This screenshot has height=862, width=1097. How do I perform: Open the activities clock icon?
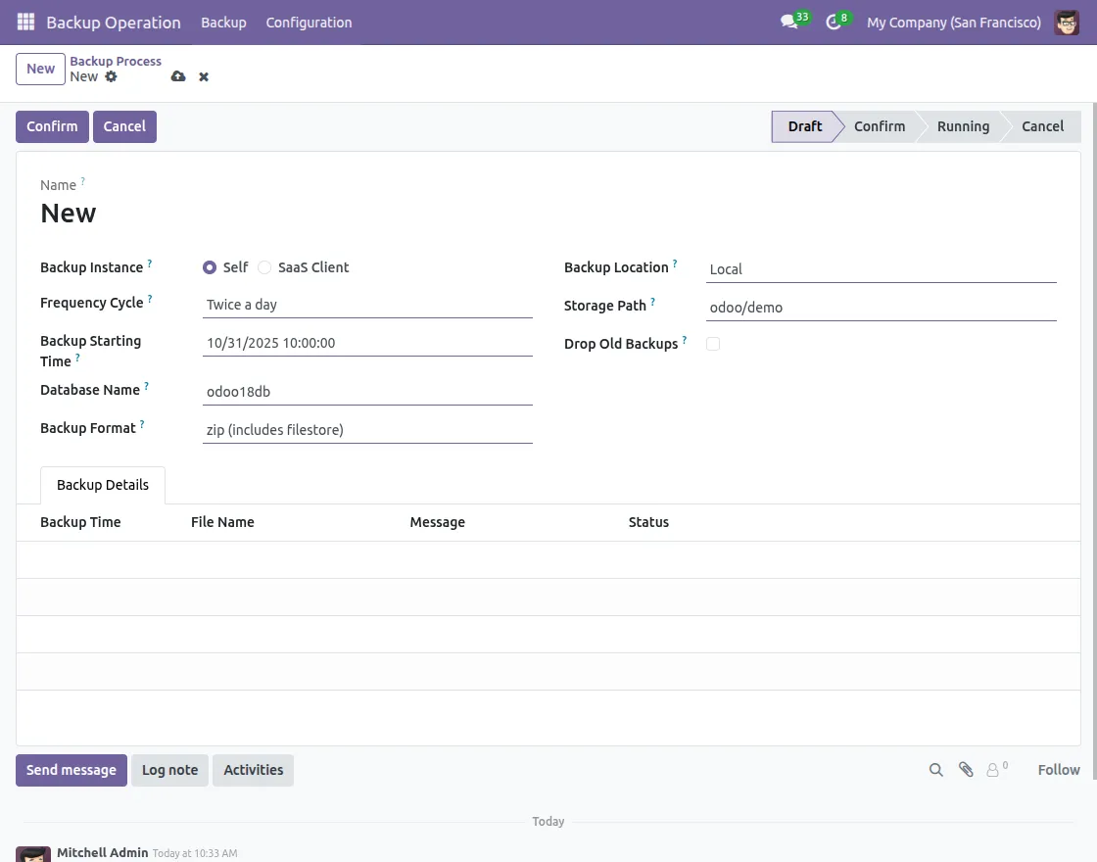(835, 22)
